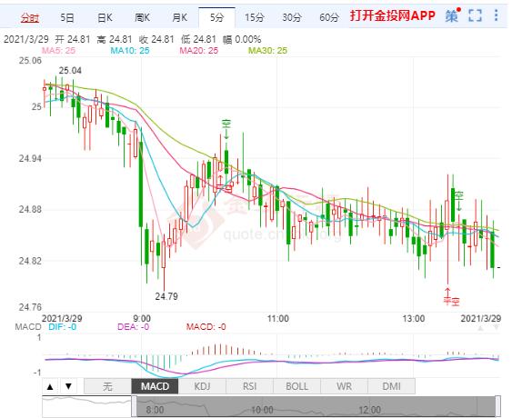Switch to the 分时 chart tab
Screen dimensions: 512x418
(x=30, y=17)
